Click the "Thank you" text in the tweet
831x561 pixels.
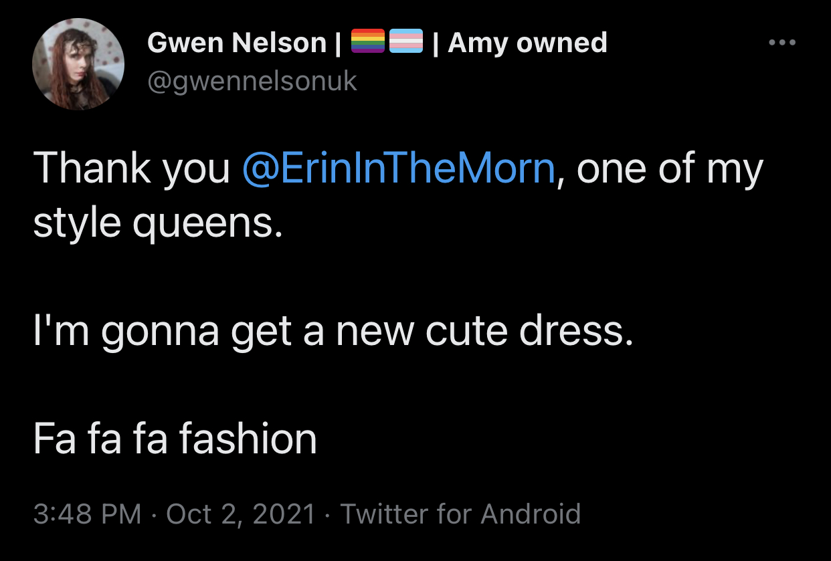[x=131, y=169]
